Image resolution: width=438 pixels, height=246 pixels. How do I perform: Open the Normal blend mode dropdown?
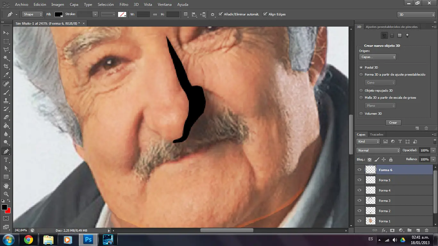[378, 151]
